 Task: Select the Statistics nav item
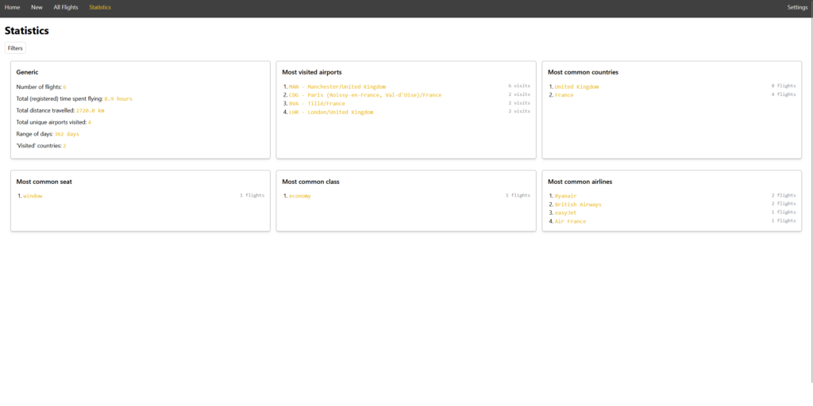(x=100, y=7)
